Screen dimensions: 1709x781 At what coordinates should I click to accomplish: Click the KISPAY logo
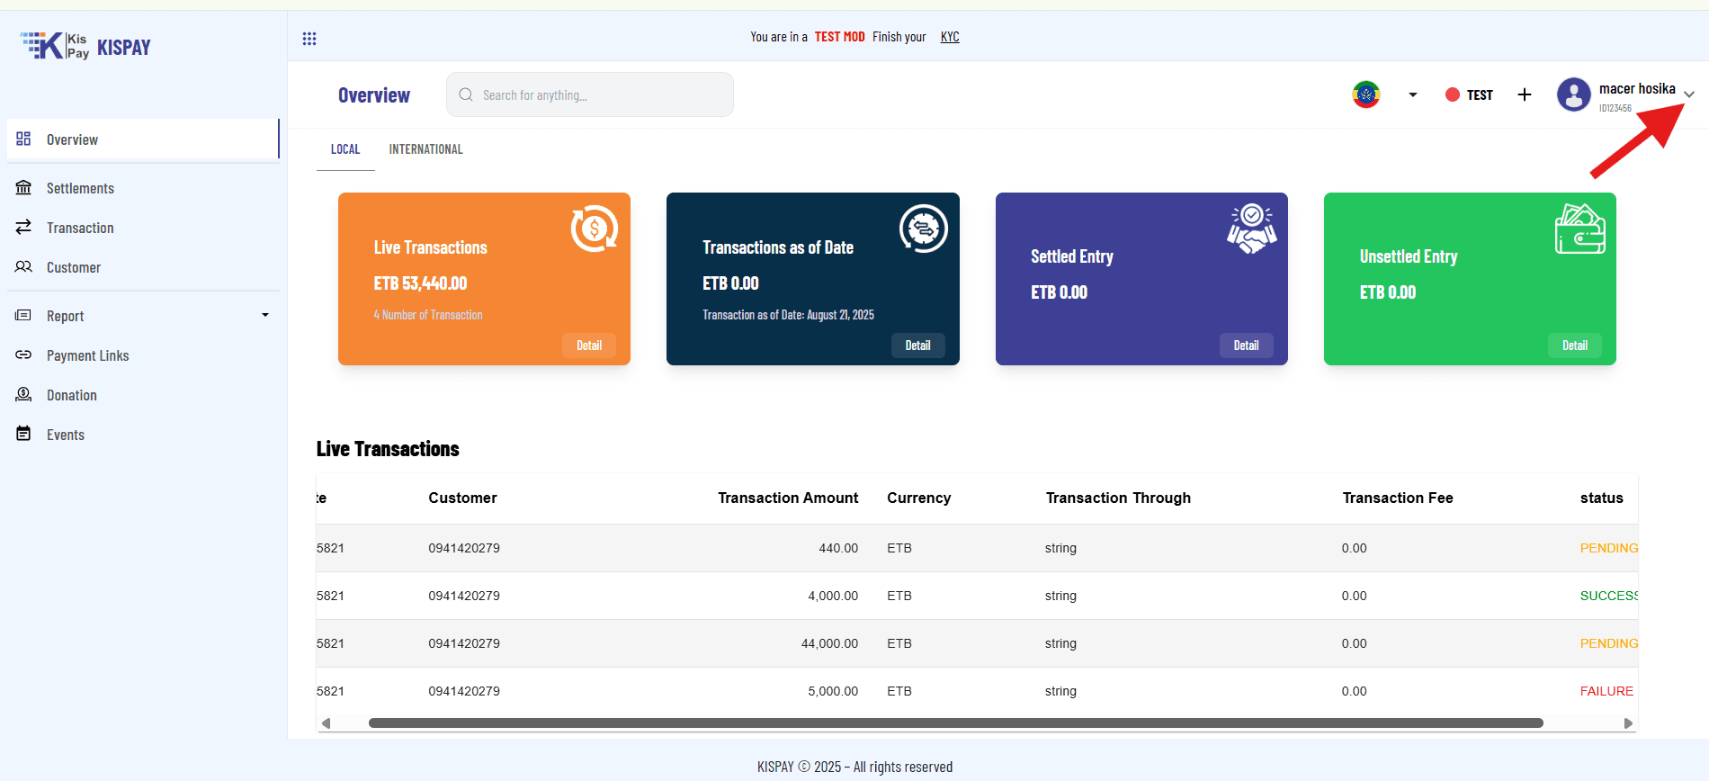click(85, 46)
